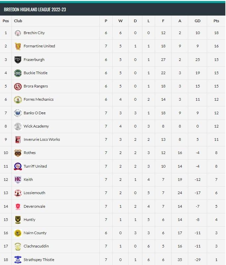This screenshot has height=265, width=226.
Task: Click the Buckie Thistle club crest
Action: pyautogui.click(x=18, y=73)
